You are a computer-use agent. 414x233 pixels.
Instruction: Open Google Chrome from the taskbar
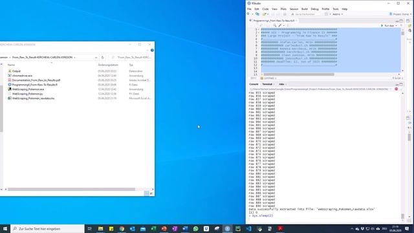(x=122, y=228)
